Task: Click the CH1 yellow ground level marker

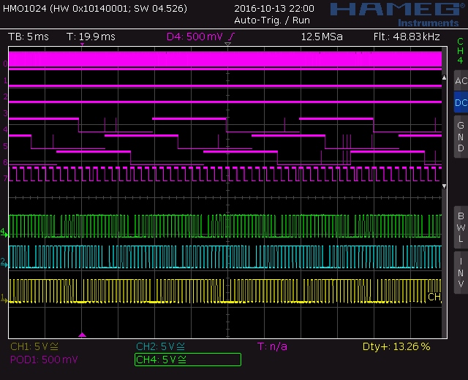Action: click(4, 298)
